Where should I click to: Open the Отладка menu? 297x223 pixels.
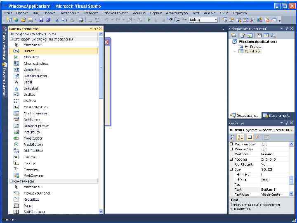[x=91, y=13]
